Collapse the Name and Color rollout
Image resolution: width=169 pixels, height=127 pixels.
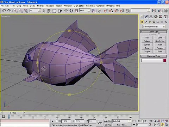coord(154,56)
